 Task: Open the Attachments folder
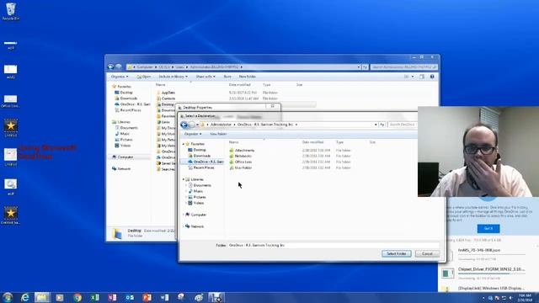point(244,150)
